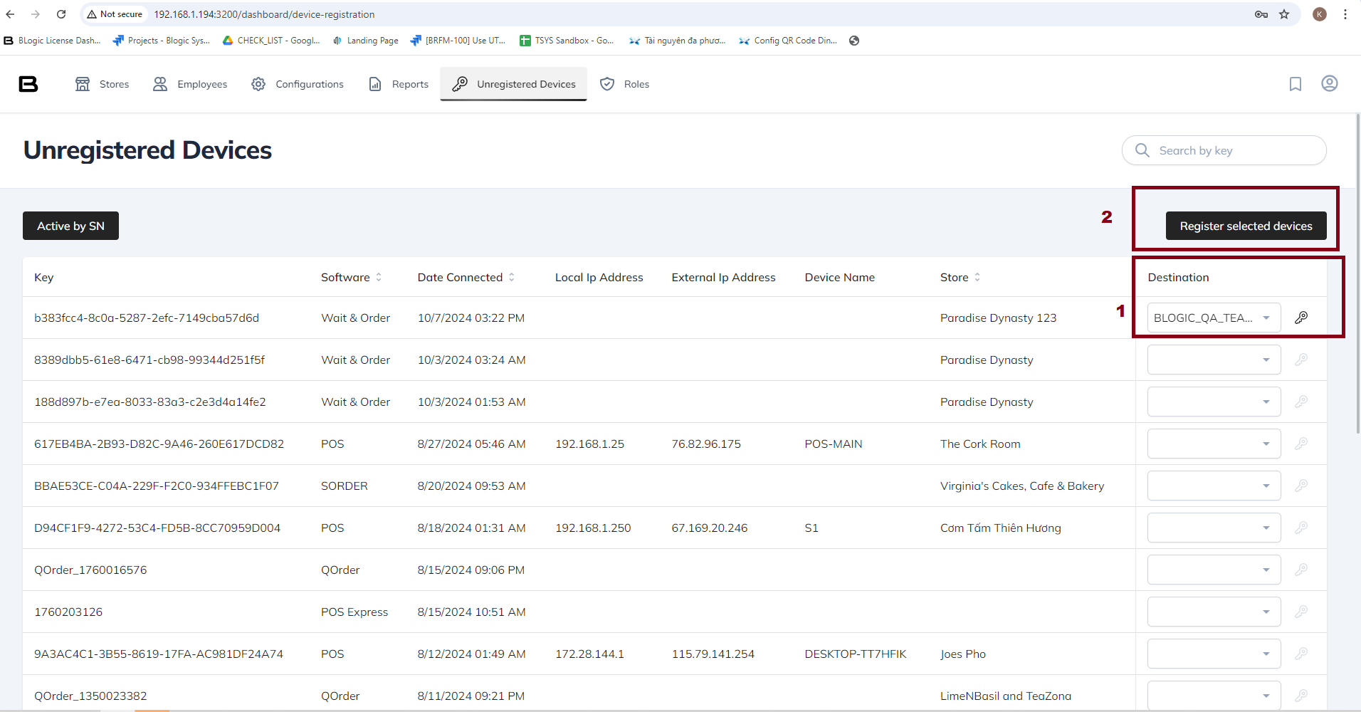1361x712 pixels.
Task: Sort the table by Date Connected
Action: (511, 277)
